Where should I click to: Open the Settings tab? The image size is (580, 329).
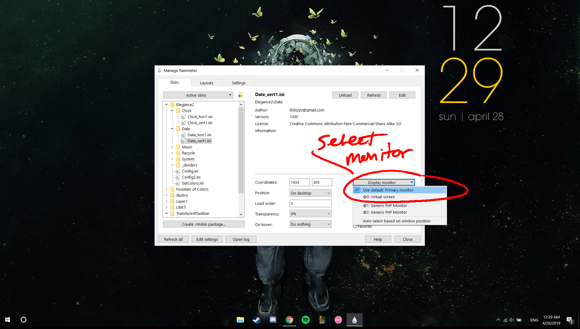tap(238, 82)
